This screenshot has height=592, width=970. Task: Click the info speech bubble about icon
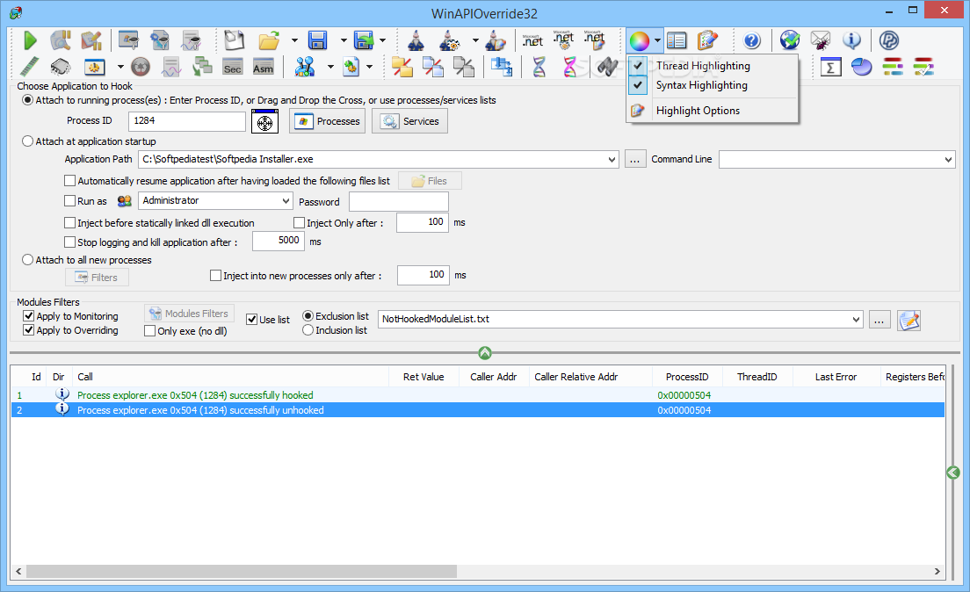(x=852, y=40)
